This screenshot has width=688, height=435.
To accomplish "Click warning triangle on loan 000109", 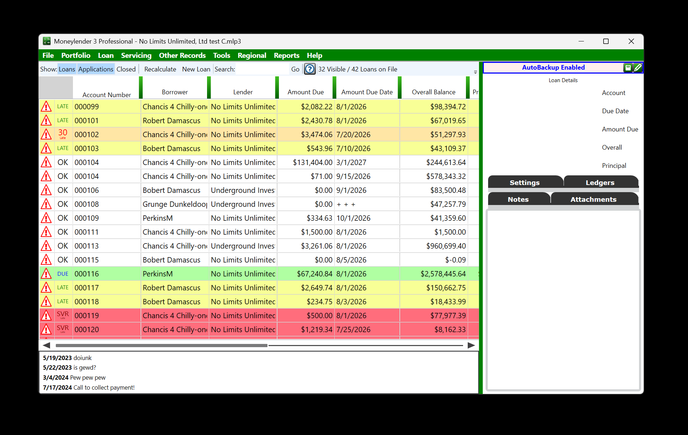I will (46, 218).
